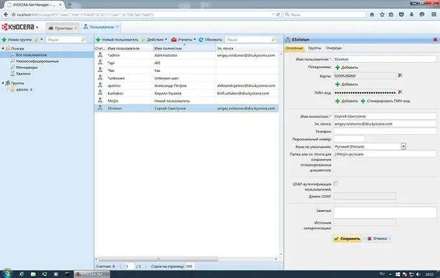
Task: Click user icon in *unknown row
Action: coord(100,78)
